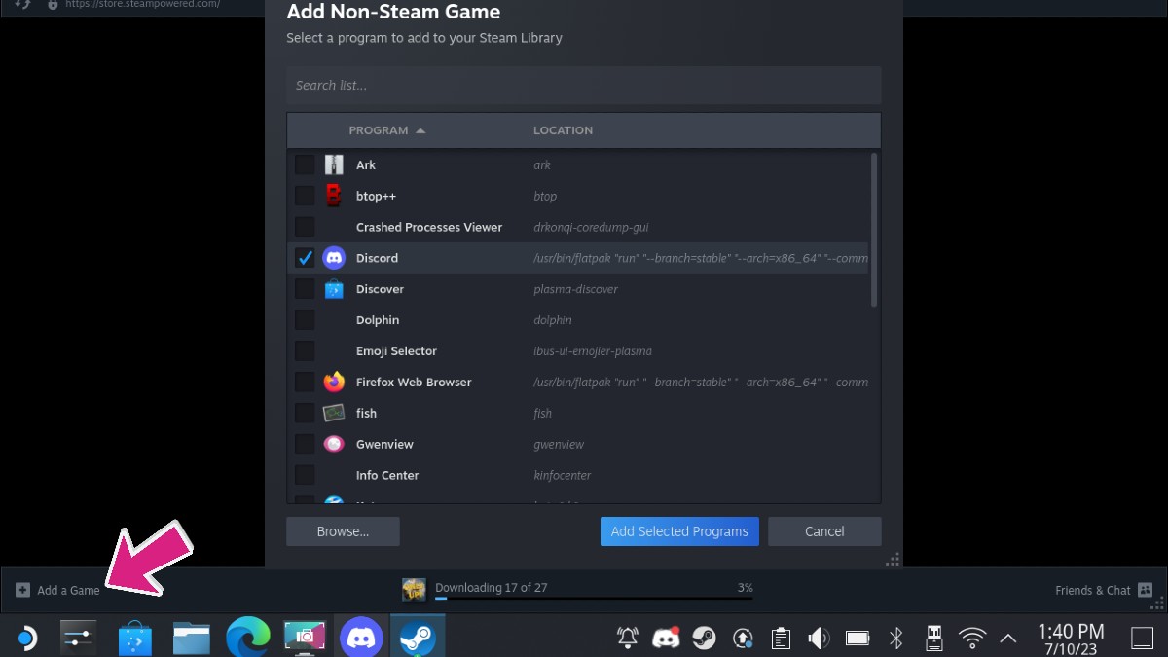Open volume control in system tray
The image size is (1168, 657).
[x=819, y=639]
